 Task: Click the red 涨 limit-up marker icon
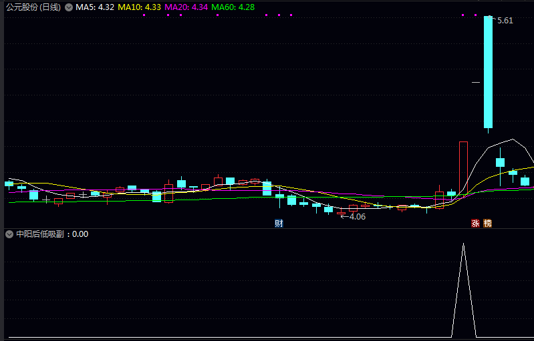click(x=475, y=224)
